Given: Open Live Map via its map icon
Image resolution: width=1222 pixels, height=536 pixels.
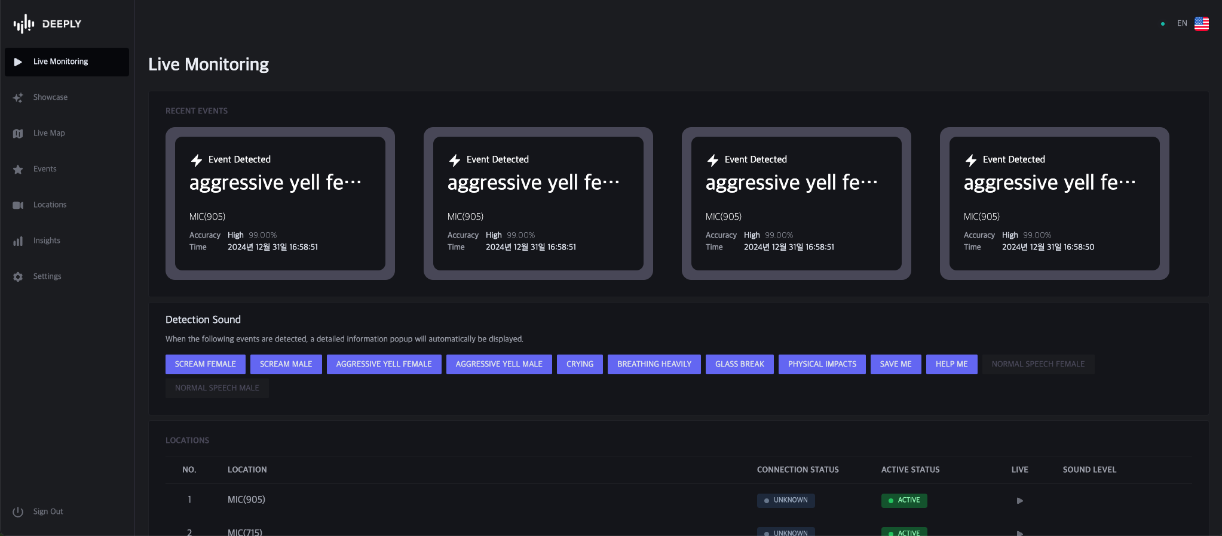Looking at the screenshot, I should (18, 134).
